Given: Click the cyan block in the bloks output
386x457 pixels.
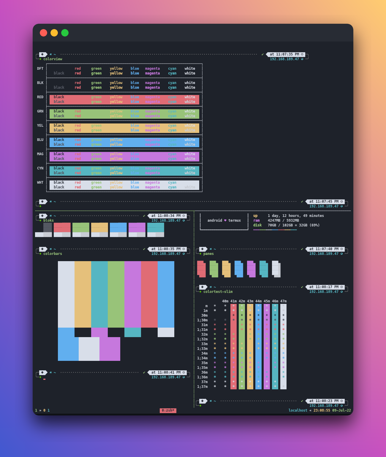Looking at the screenshot, I should (x=156, y=227).
